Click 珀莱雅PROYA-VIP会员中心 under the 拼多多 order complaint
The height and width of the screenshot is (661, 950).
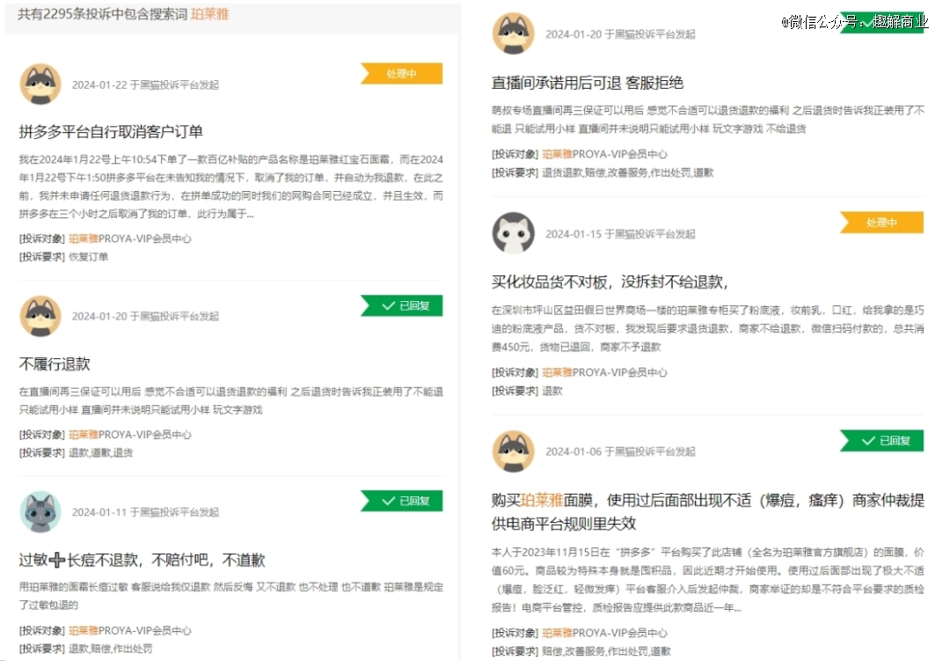129,239
